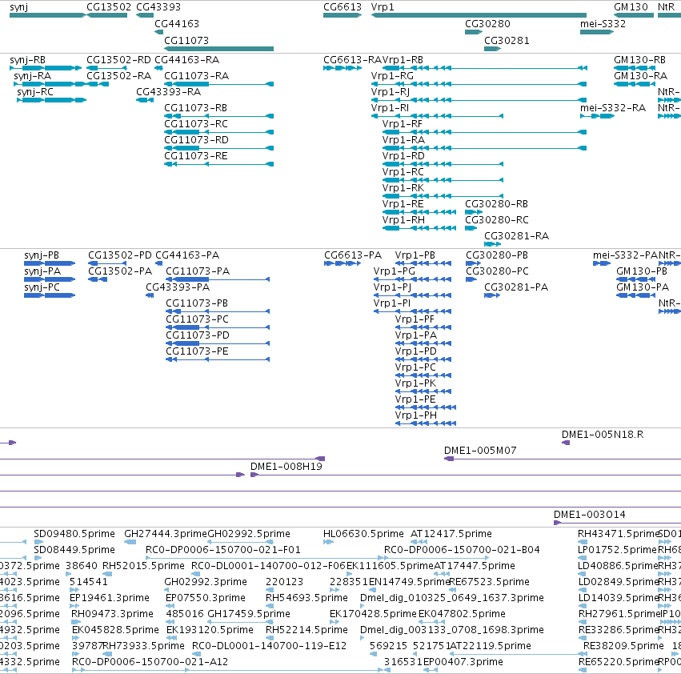The image size is (681, 674).
Task: Select BAC clone DME1-003O14
Action: 589,515
